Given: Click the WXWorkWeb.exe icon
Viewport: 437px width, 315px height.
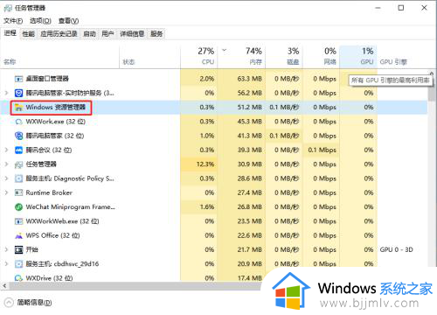Looking at the screenshot, I should pyautogui.click(x=18, y=221).
